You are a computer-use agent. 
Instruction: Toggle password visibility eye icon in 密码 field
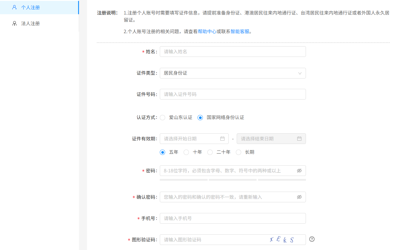click(299, 171)
